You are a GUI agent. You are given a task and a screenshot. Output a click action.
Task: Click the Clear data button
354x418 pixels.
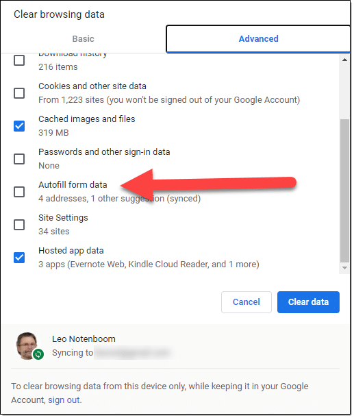point(309,303)
